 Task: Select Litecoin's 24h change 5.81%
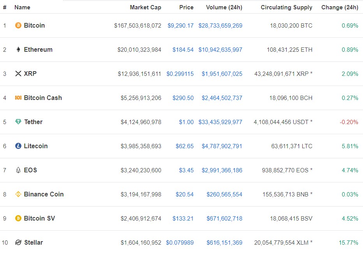[350, 146]
